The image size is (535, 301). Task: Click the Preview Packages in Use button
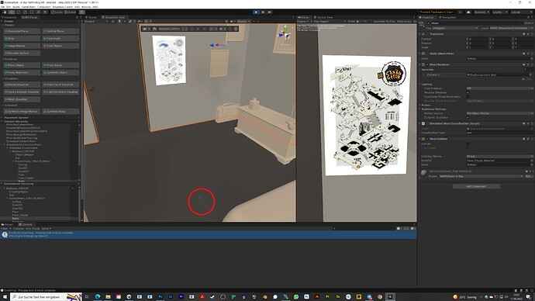tap(437, 12)
